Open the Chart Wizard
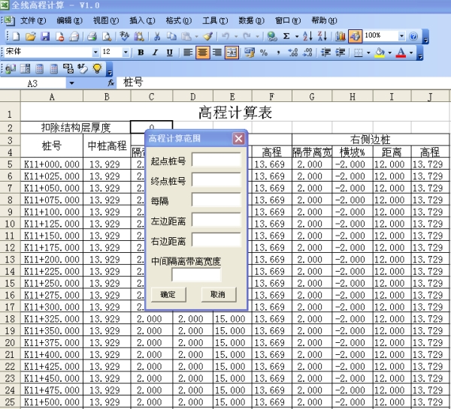Screen dimensions: 451x409 click(x=341, y=36)
